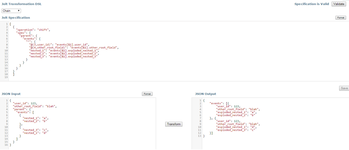
Task: Open the Chain transformation type dropdown
Action: (11, 11)
